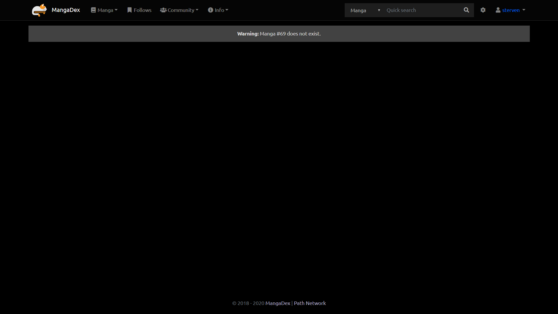Expand the Info dropdown caret
This screenshot has width=558, height=314.
pos(227,10)
